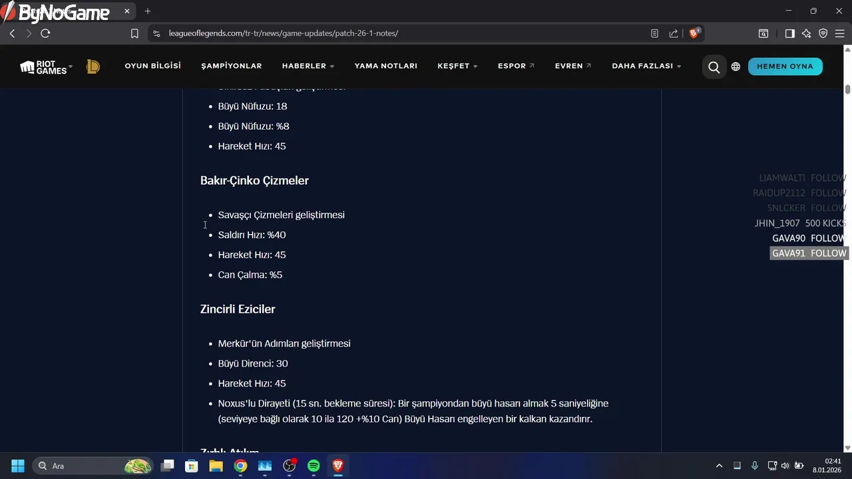Select text 'Can Çalma: %5'

pyautogui.click(x=250, y=275)
